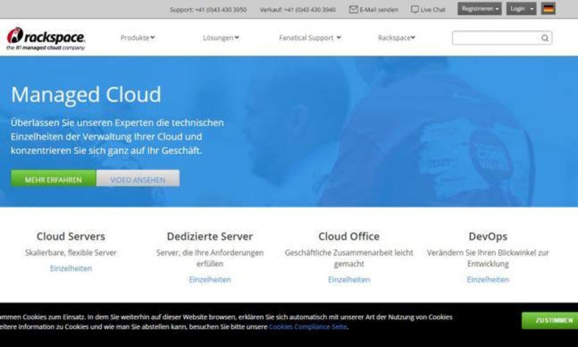Open the E-Mail senden envelope icon
The image size is (578, 347).
click(353, 9)
